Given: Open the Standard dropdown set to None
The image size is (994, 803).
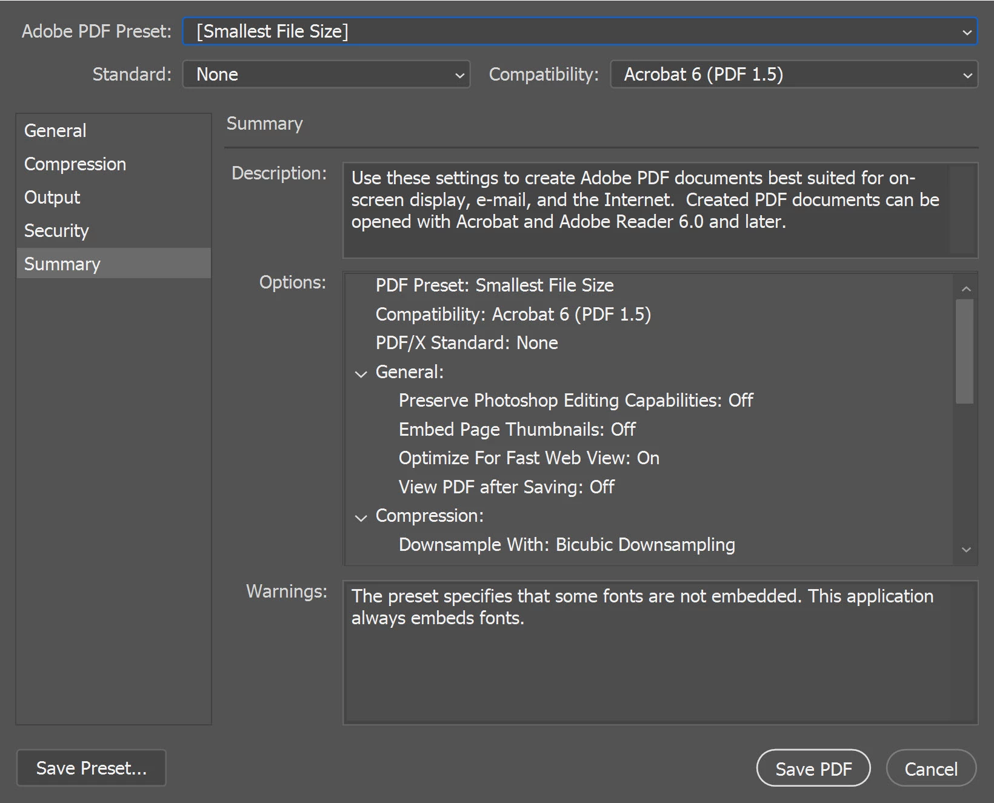Looking at the screenshot, I should click(x=326, y=74).
